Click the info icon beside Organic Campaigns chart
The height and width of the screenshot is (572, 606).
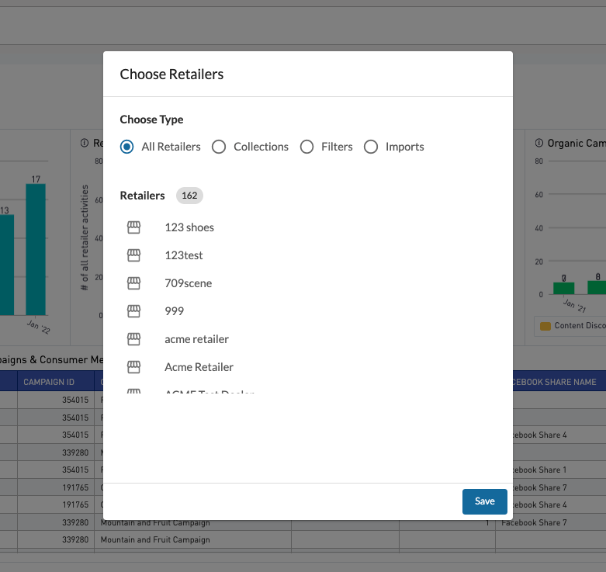click(538, 143)
